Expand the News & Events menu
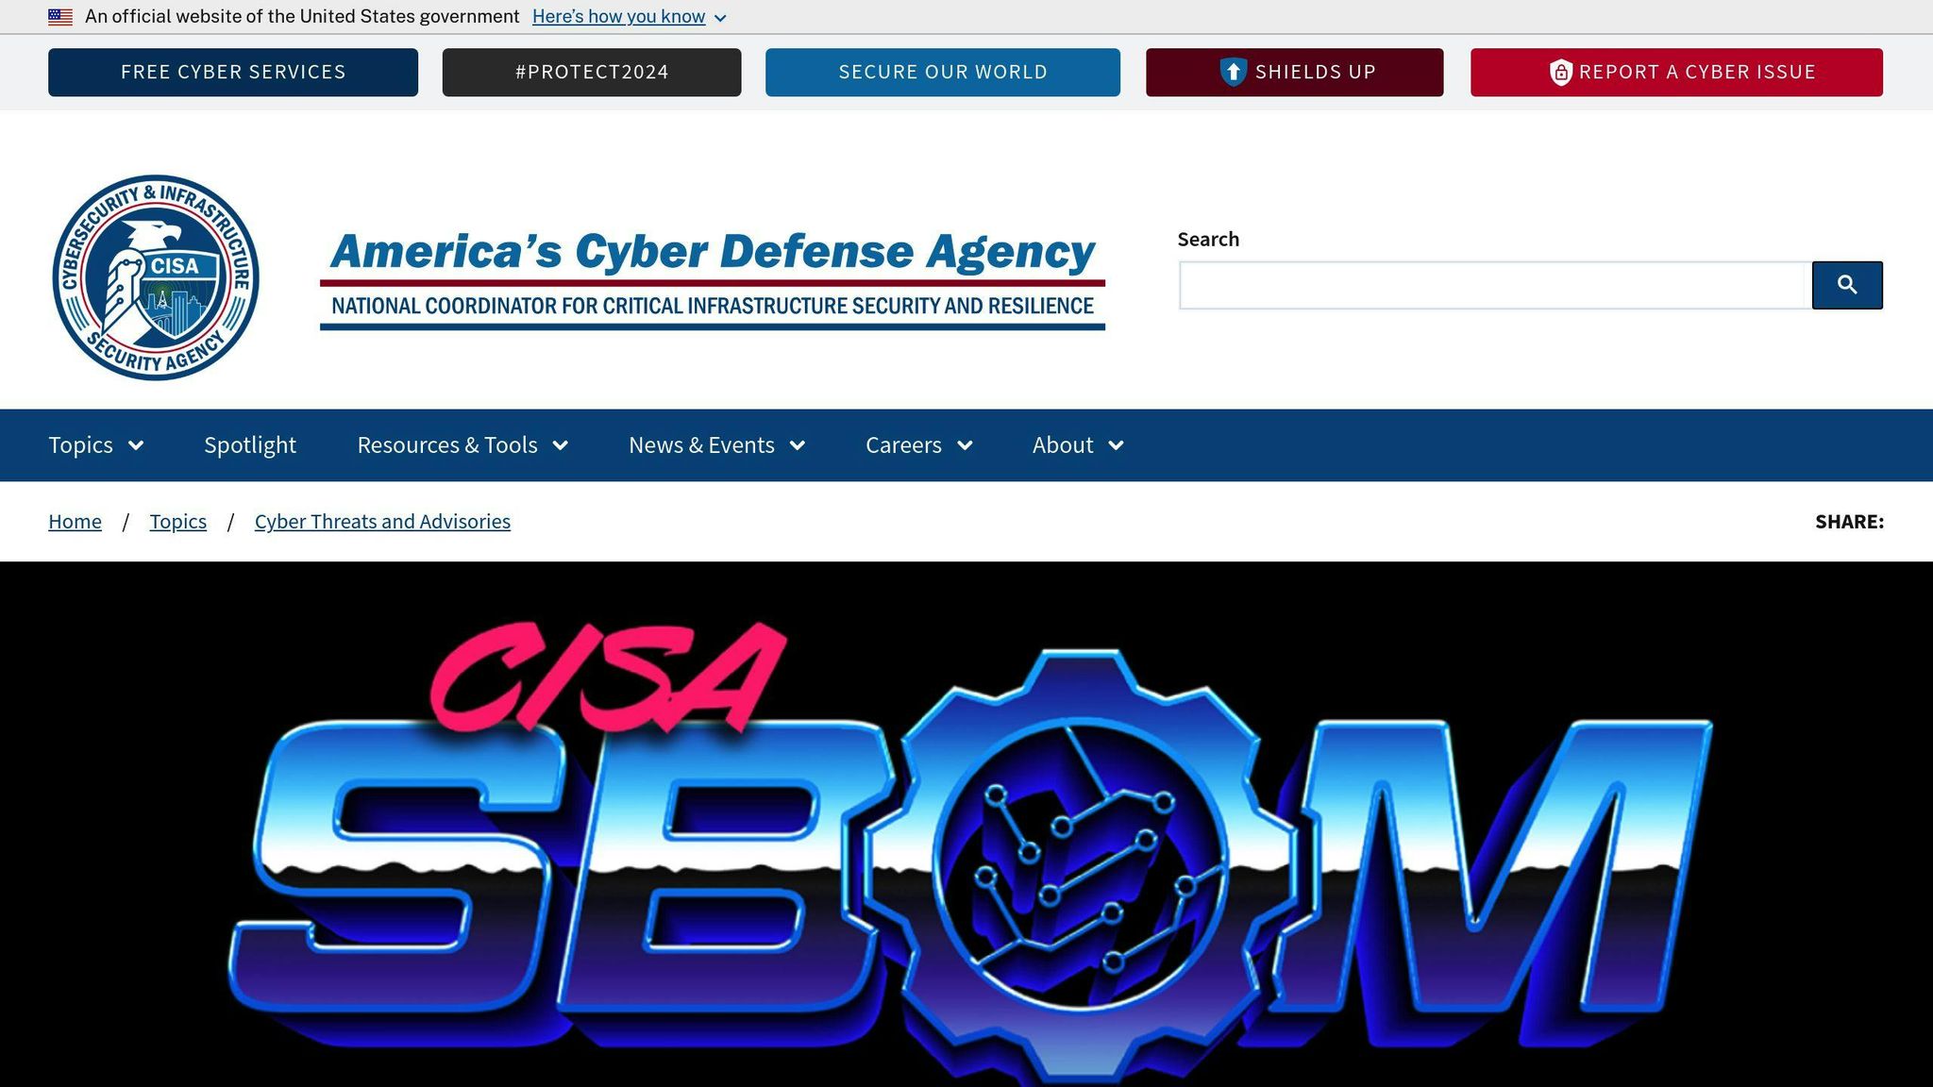Screen dimensions: 1933x1087 717,445
